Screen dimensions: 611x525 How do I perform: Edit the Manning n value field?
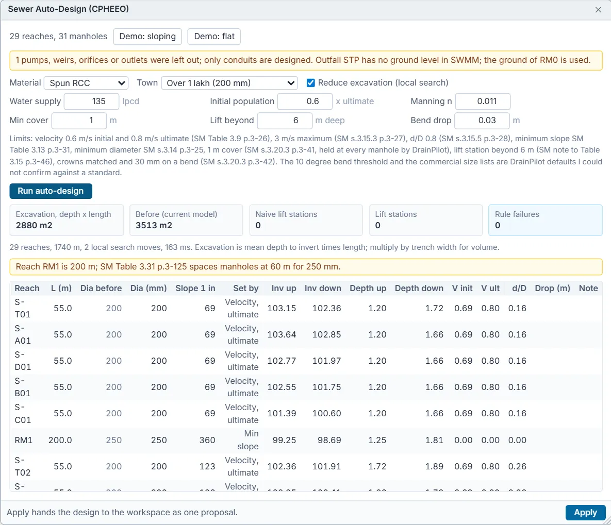pos(483,101)
